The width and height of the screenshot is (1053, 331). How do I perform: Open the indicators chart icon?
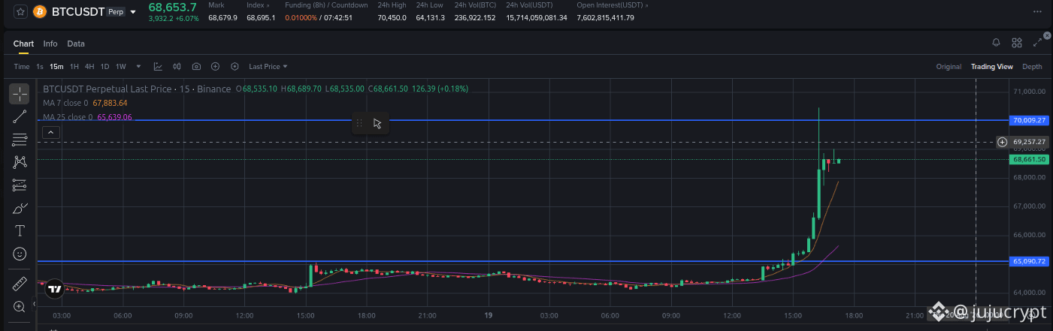159,66
